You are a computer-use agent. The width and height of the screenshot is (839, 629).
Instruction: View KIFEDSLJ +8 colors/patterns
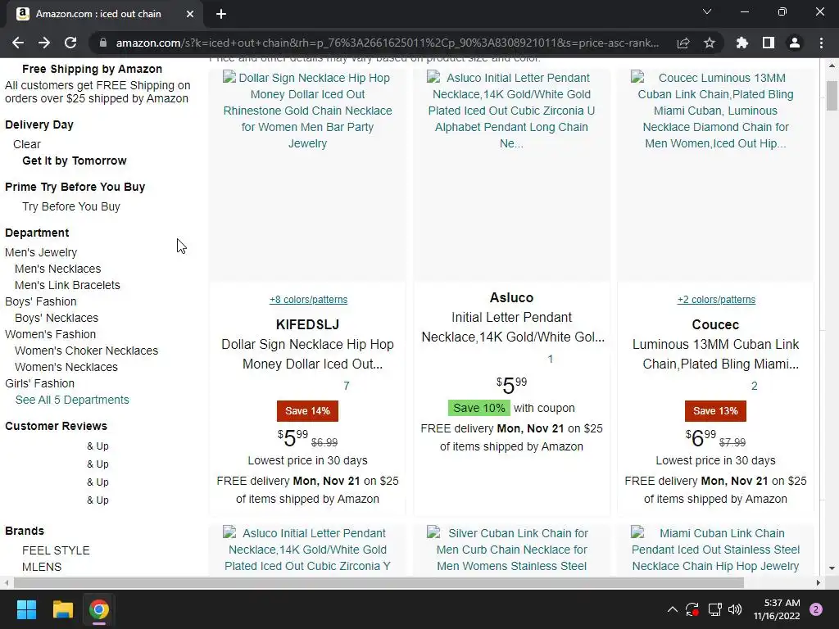coord(308,300)
